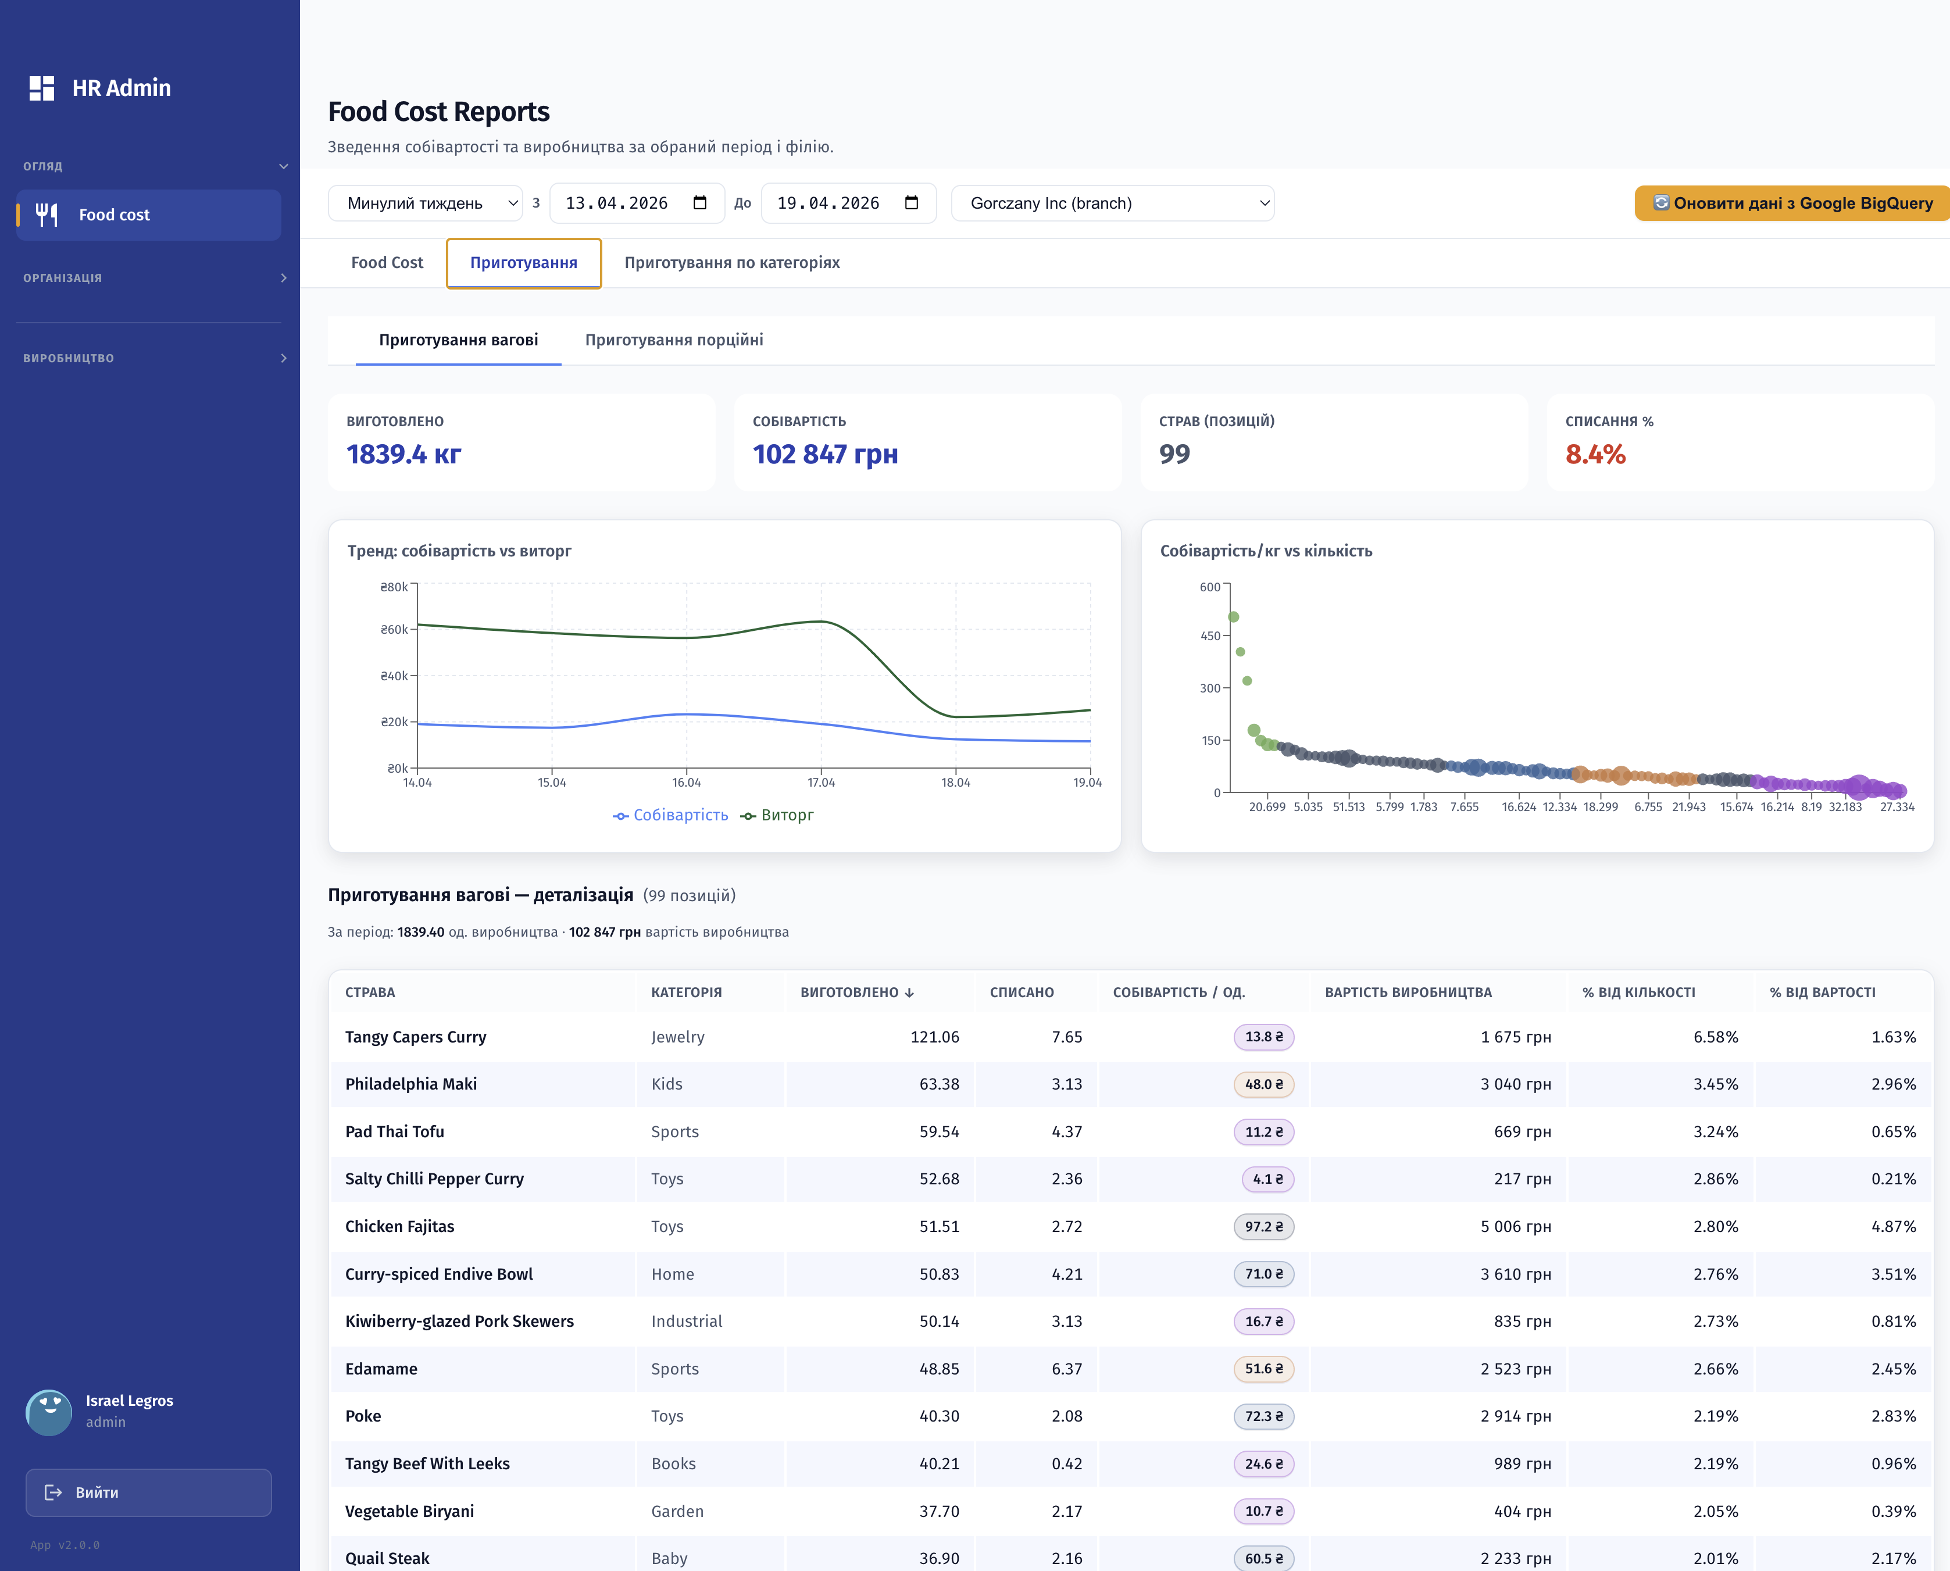The image size is (1950, 1571).
Task: Select Food cost in the sidebar
Action: pyautogui.click(x=148, y=215)
